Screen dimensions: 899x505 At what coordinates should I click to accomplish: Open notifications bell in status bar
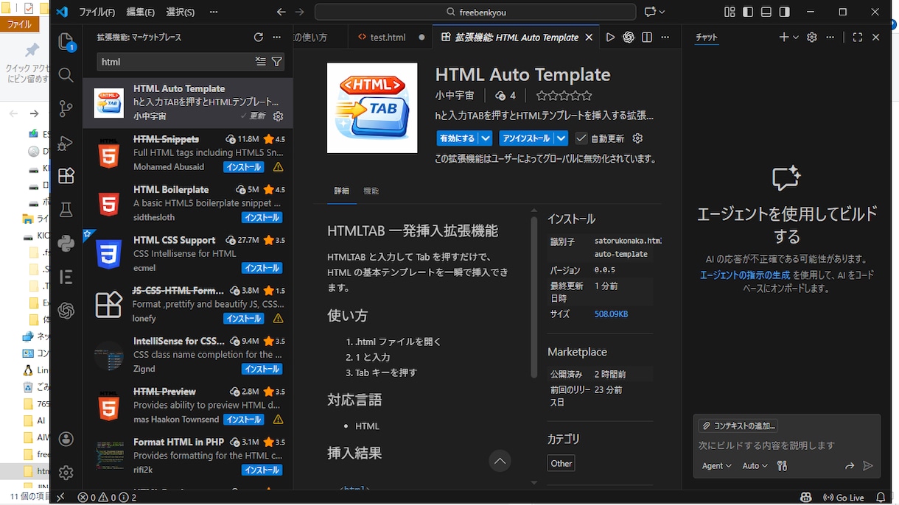tap(881, 498)
